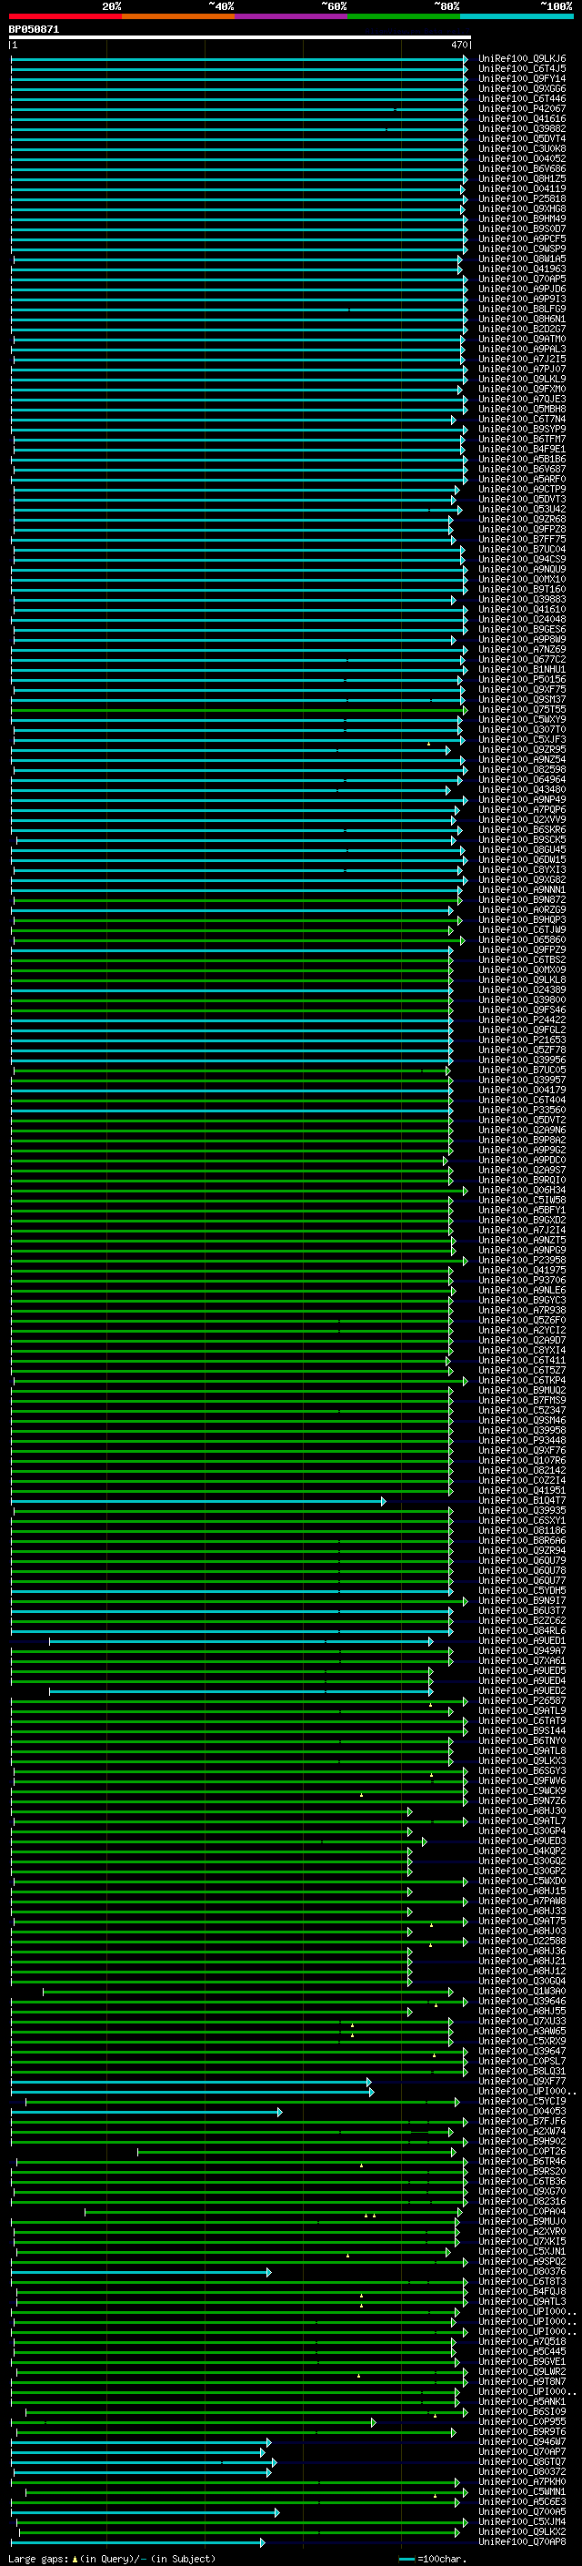Open hit UniRef100_P25818
582x2566 pixels.
tap(522, 198)
